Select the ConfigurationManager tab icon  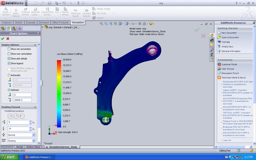pyautogui.click(x=14, y=28)
